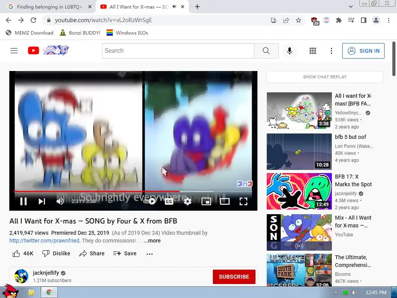Open YouTube settings three-dot menu
Screen dimensions: 397x298
click(331, 51)
